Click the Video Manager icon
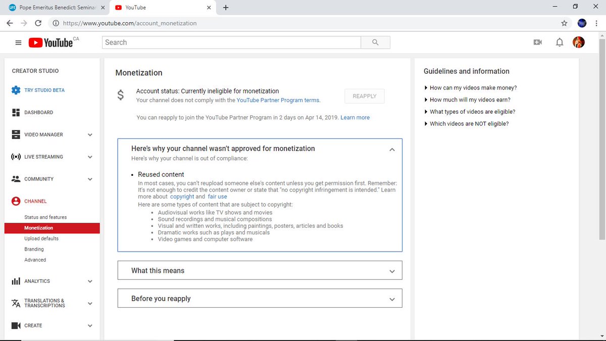Viewport: 606px width, 341px height. pyautogui.click(x=16, y=134)
